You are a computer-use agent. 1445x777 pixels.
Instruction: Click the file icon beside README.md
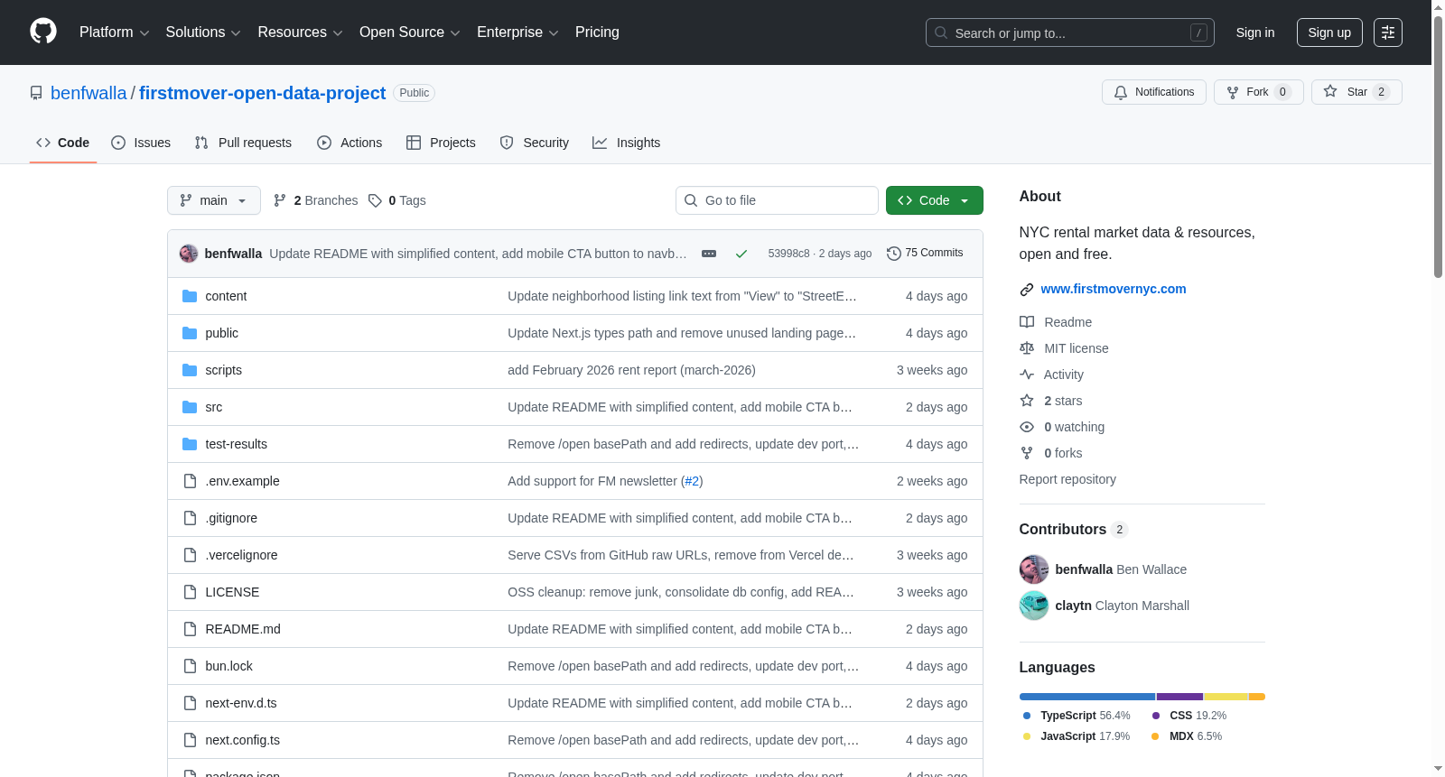pos(190,629)
